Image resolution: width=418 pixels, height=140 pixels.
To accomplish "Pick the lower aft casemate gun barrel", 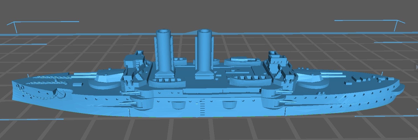I will pos(288,102).
